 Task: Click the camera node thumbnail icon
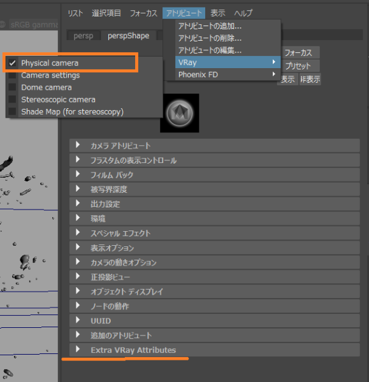click(180, 113)
